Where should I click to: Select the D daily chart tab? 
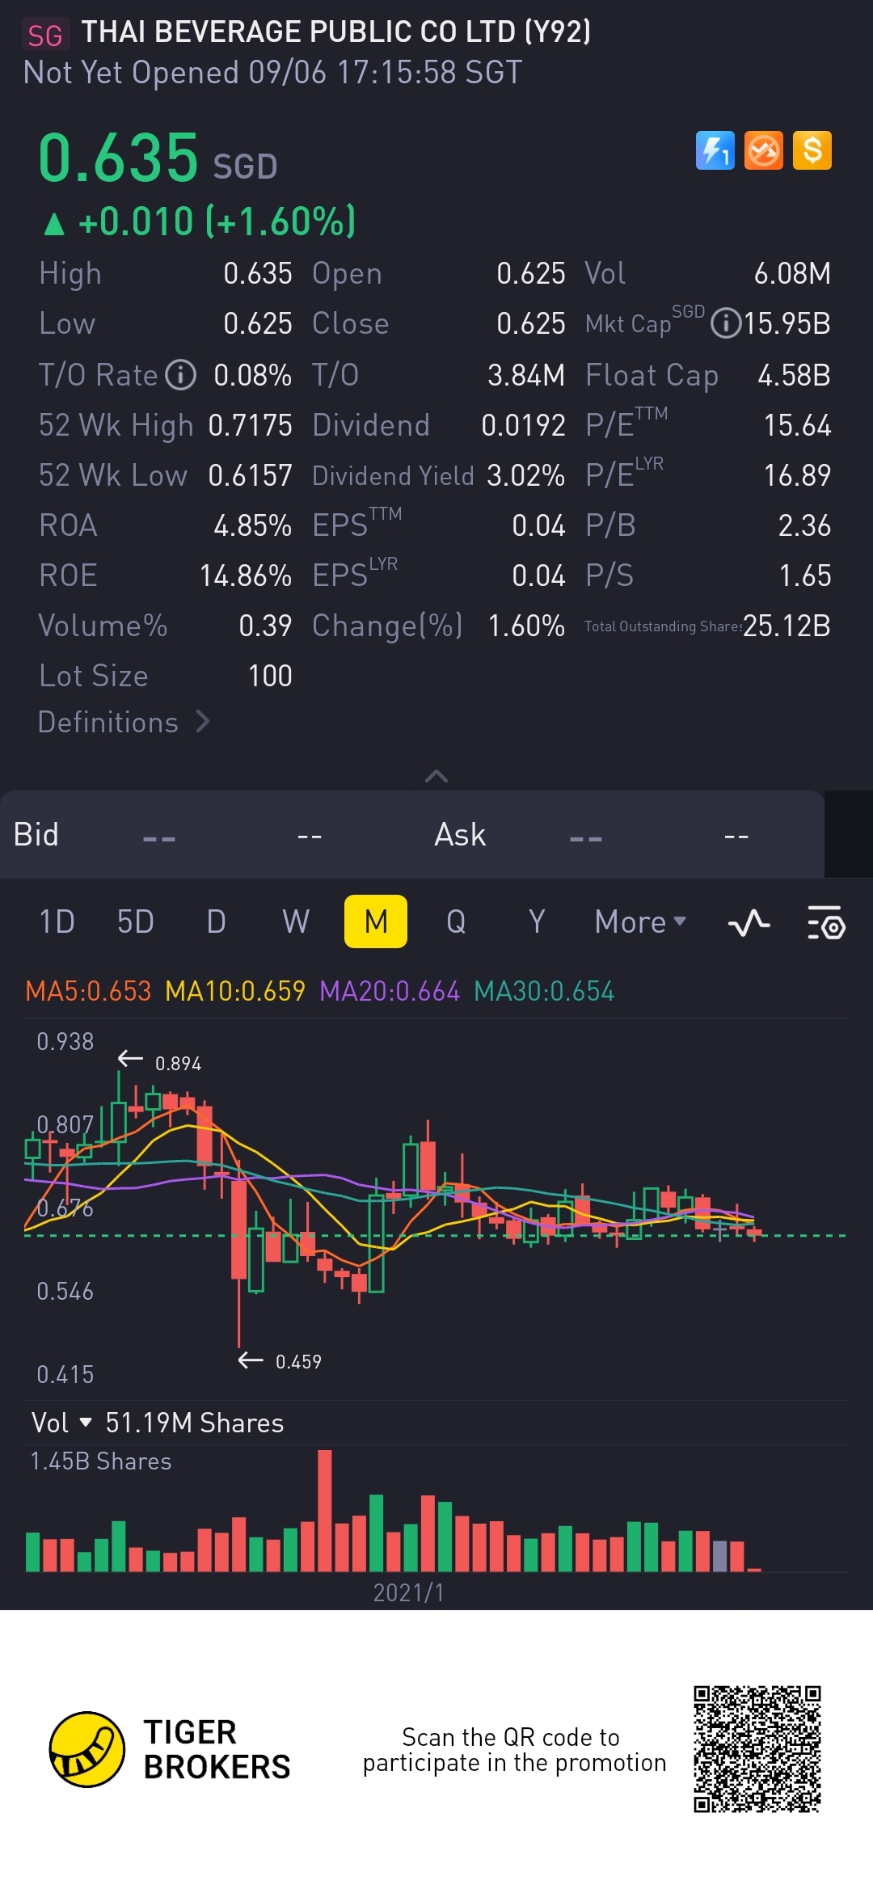tap(216, 921)
